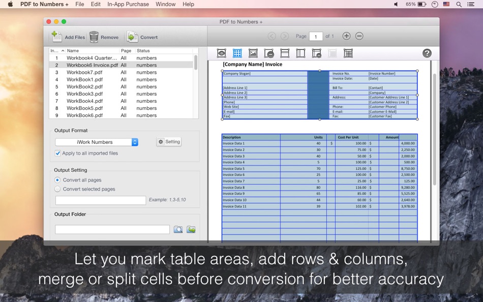
Task: Click the Time Machine clock icon in the menu bar
Action: point(435,4)
